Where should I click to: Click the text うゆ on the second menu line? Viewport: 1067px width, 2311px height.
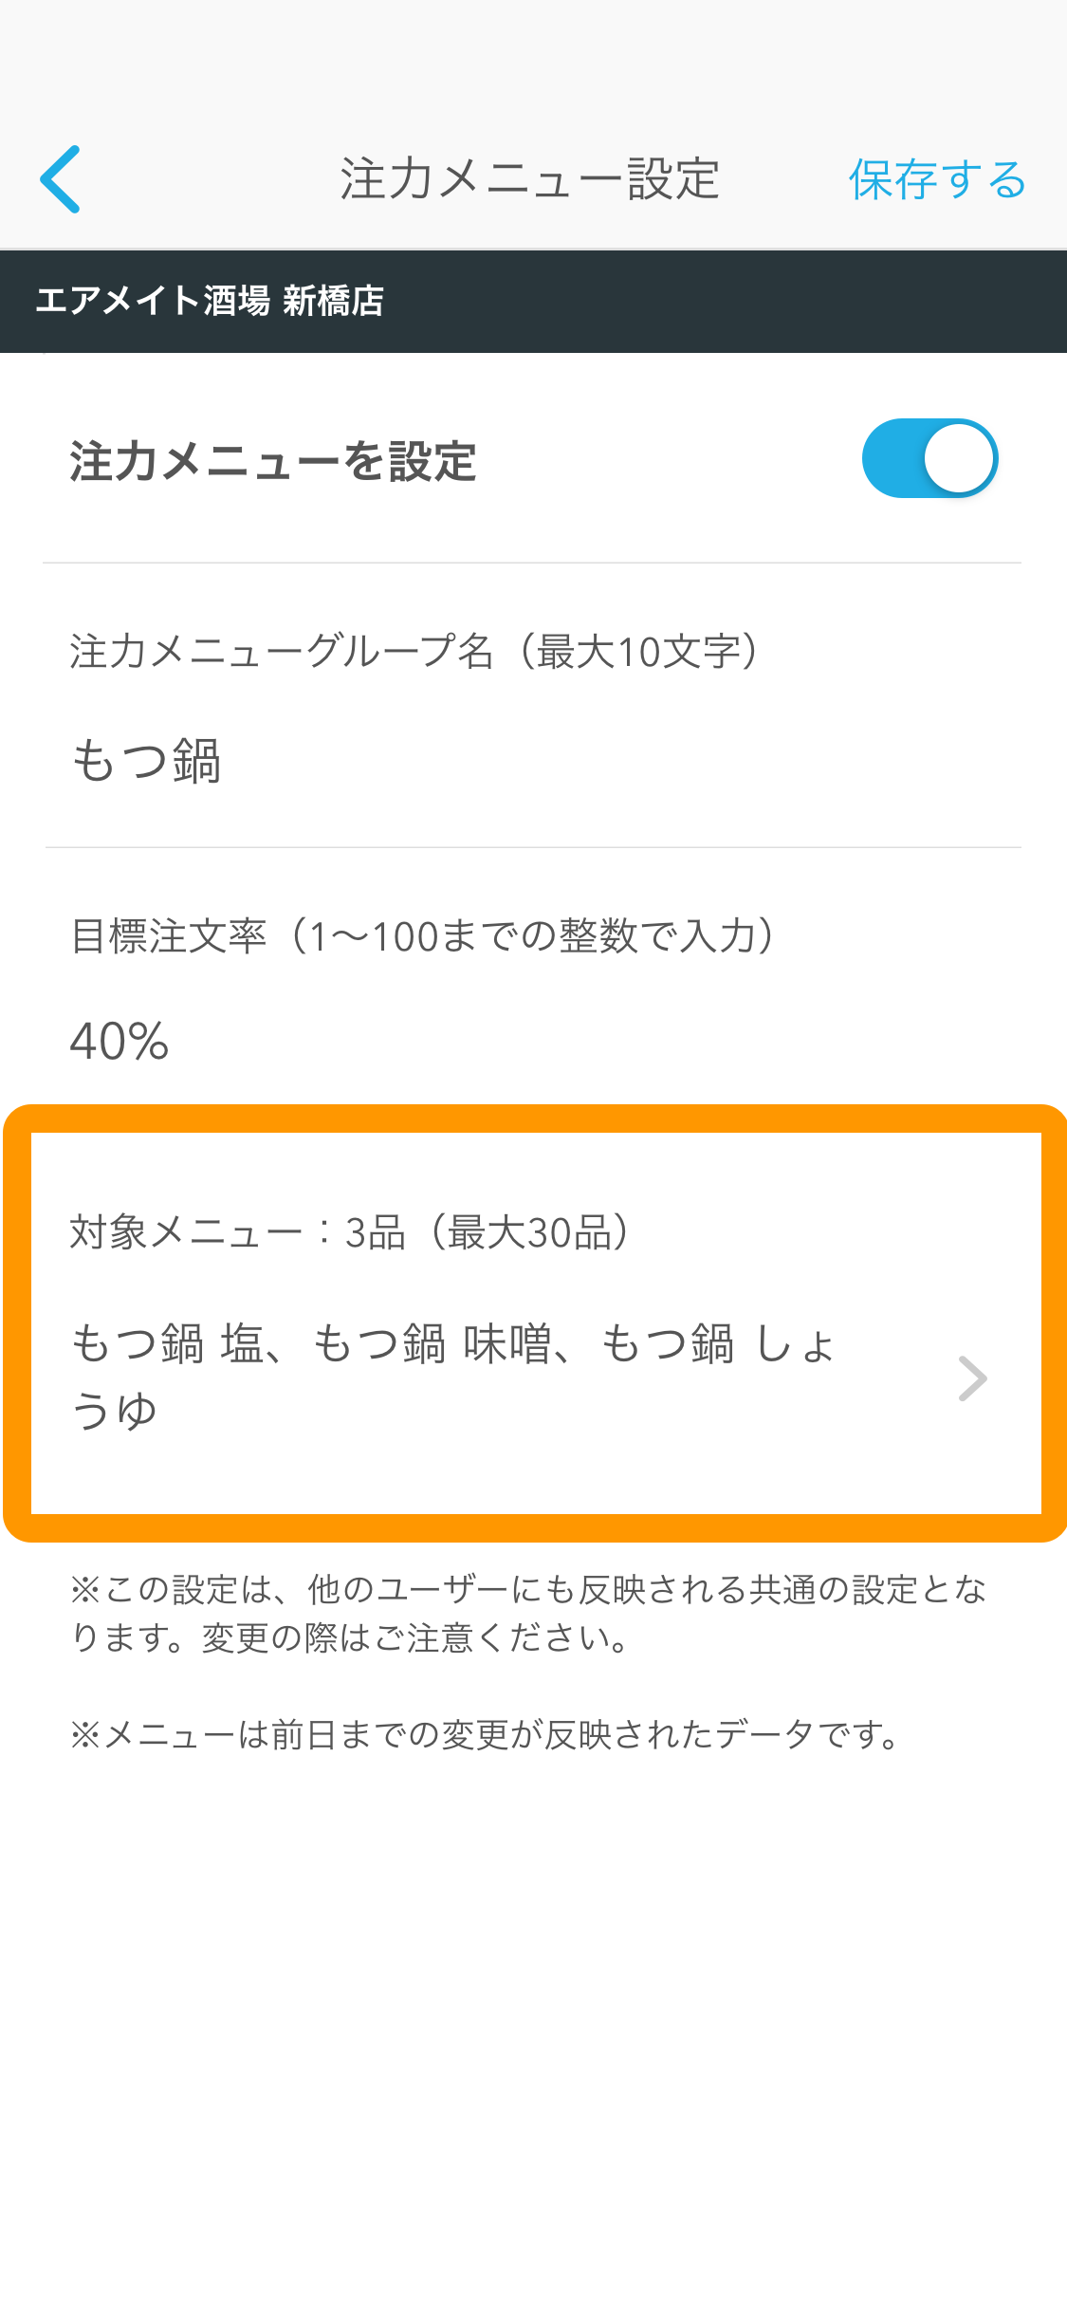(114, 1411)
